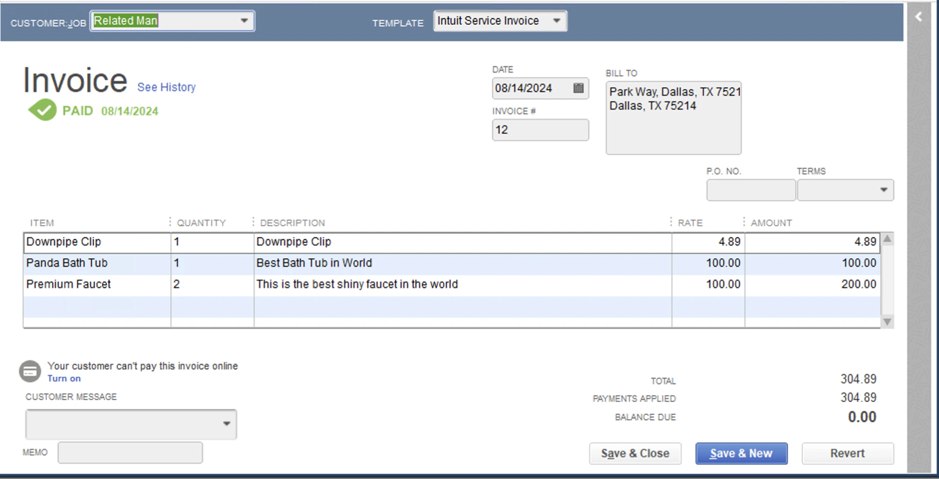Open the Terms dropdown
The height and width of the screenshot is (479, 939).
tap(884, 190)
